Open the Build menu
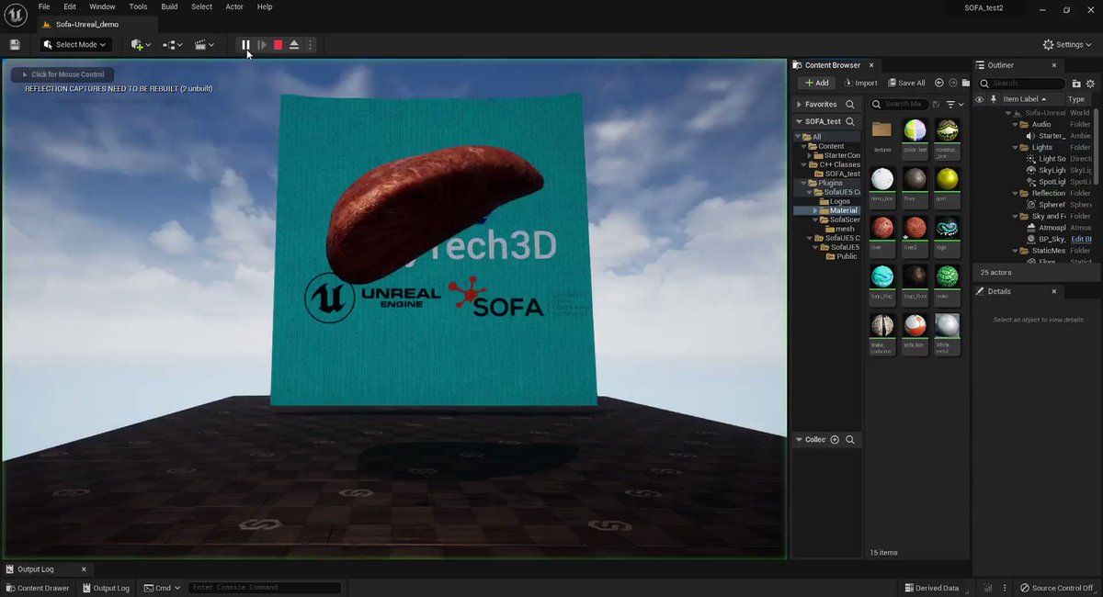The image size is (1103, 597). pos(169,6)
